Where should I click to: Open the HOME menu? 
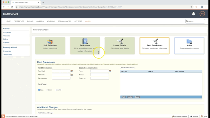(8, 21)
